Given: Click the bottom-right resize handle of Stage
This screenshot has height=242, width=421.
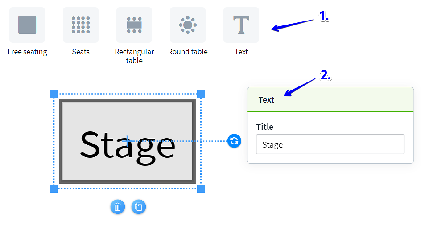Looking at the screenshot, I should pyautogui.click(x=201, y=189).
